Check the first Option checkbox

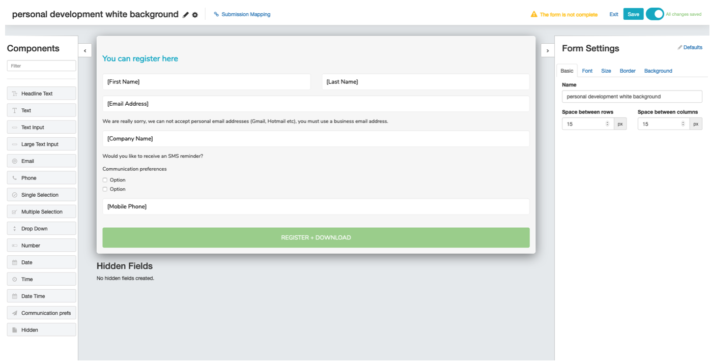coord(105,180)
